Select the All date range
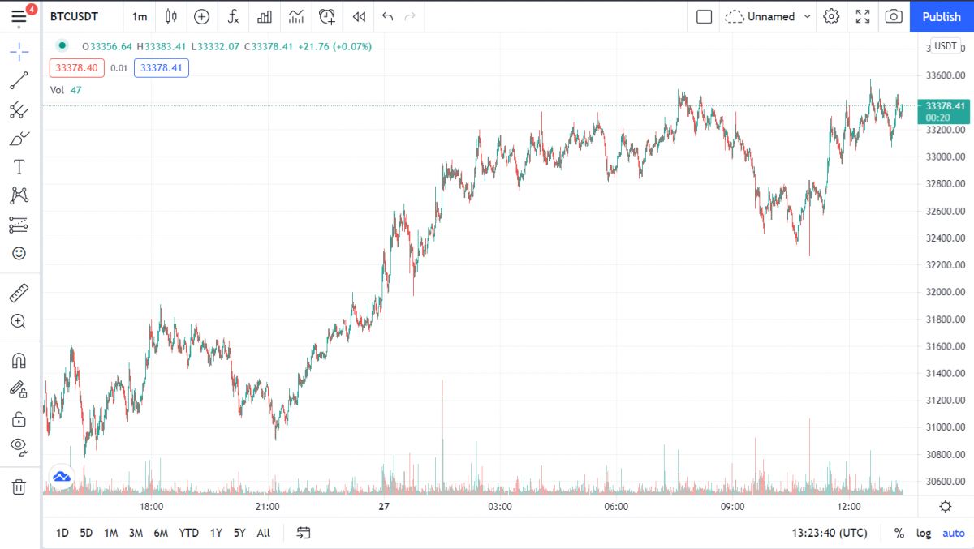 tap(264, 533)
